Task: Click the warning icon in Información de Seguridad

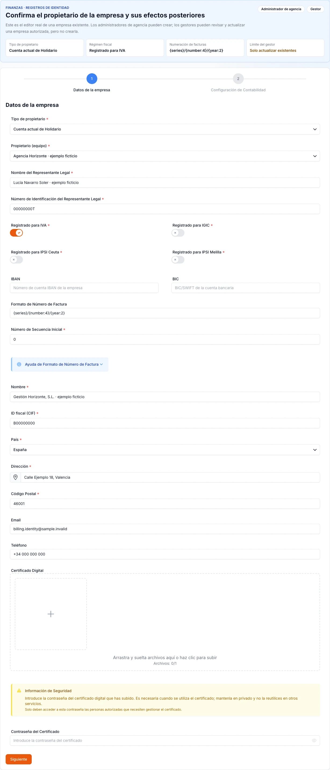Action: click(x=19, y=691)
